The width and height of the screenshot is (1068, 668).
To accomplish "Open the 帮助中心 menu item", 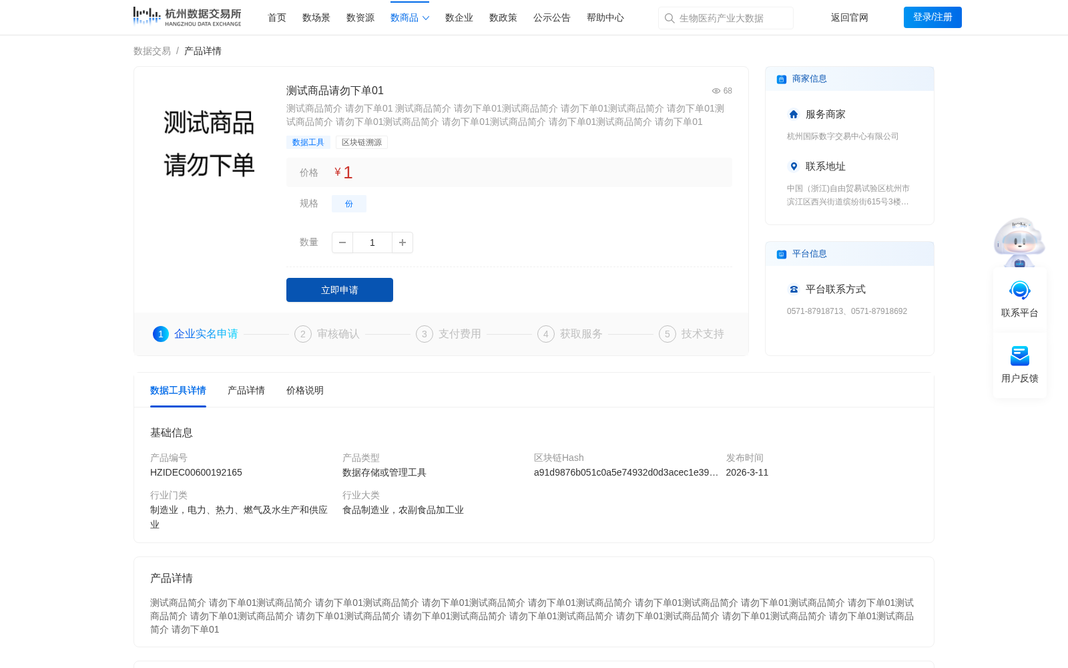I will tap(605, 17).
